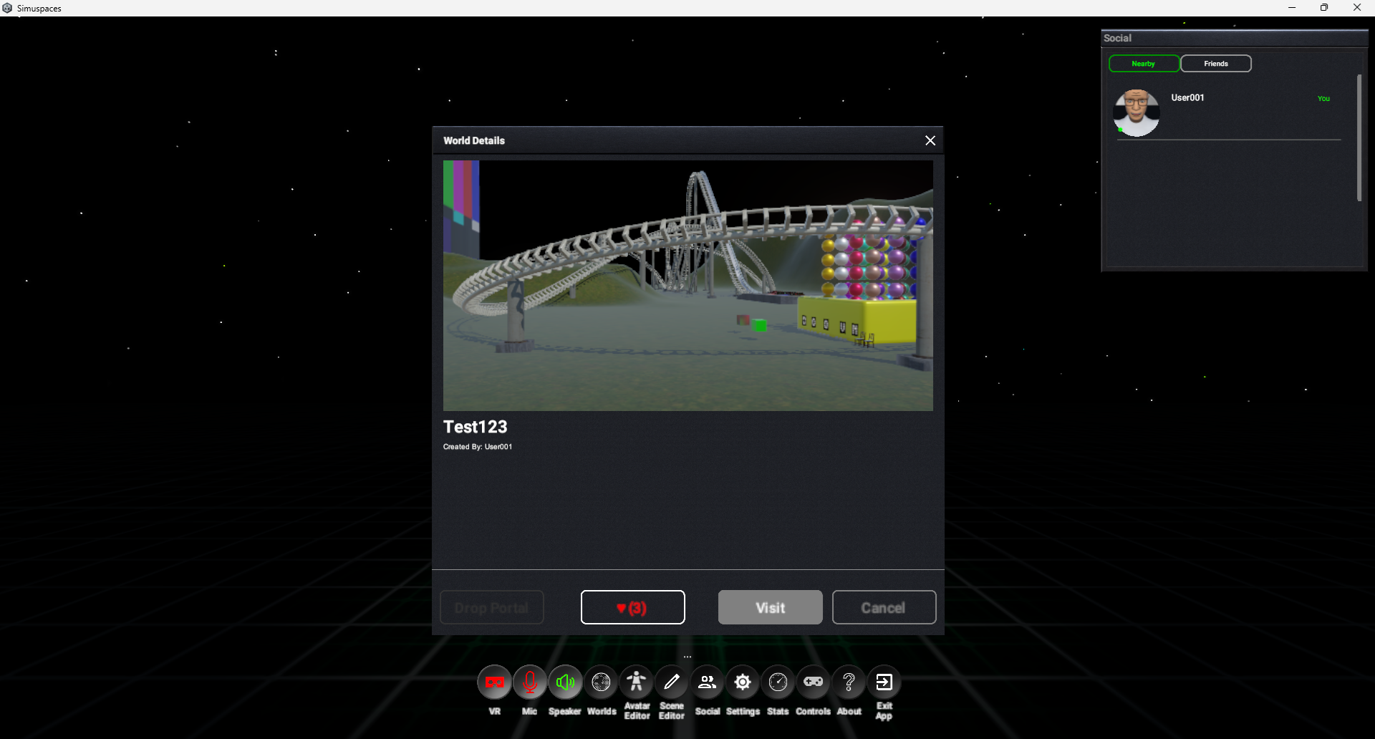Viewport: 1375px width, 739px height.
Task: Click the Visit button
Action: click(770, 607)
